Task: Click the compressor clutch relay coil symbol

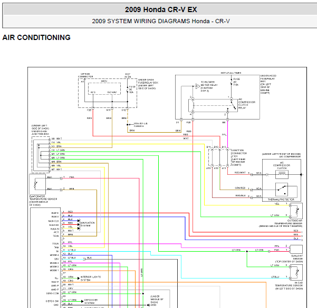Action: click(193, 105)
